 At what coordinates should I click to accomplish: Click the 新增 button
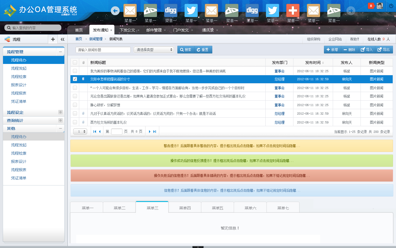[x=332, y=50]
